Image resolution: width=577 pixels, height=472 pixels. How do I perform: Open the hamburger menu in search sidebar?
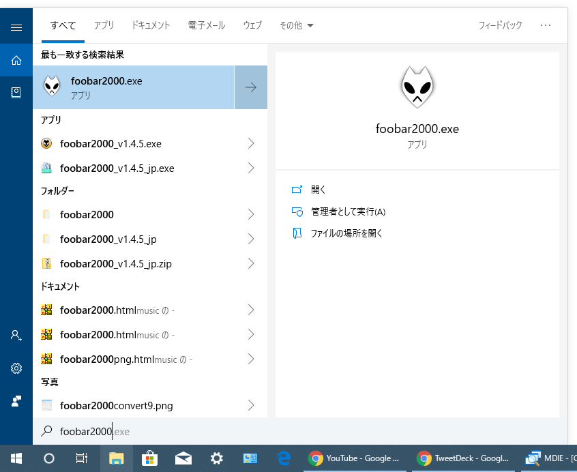16,27
